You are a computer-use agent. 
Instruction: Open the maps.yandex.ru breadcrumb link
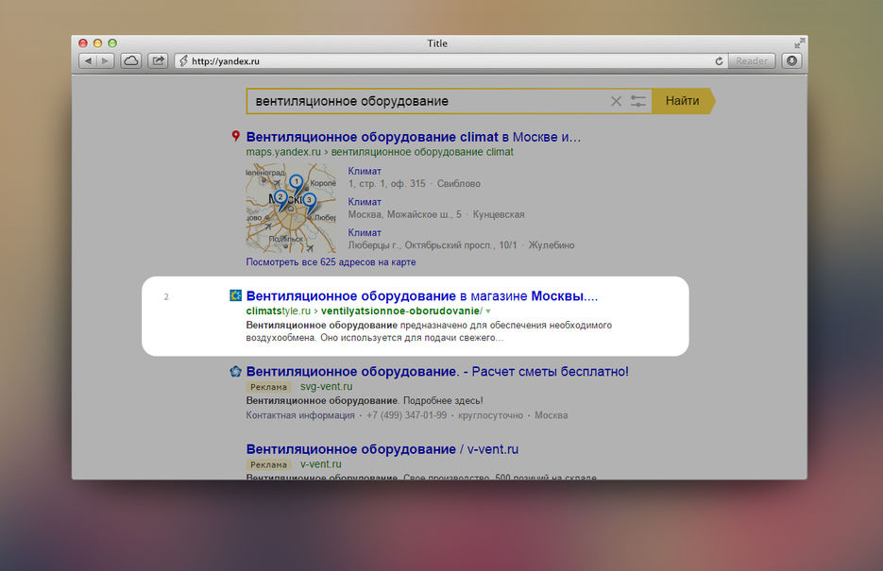283,152
